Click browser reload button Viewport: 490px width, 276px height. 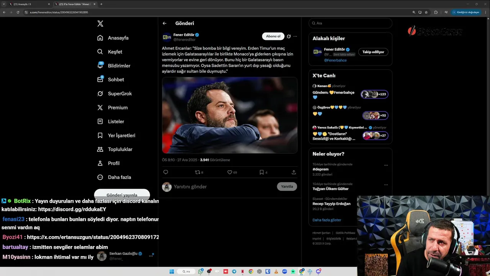(18, 12)
